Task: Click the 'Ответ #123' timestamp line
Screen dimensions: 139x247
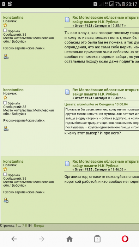Action: [x=99, y=25]
